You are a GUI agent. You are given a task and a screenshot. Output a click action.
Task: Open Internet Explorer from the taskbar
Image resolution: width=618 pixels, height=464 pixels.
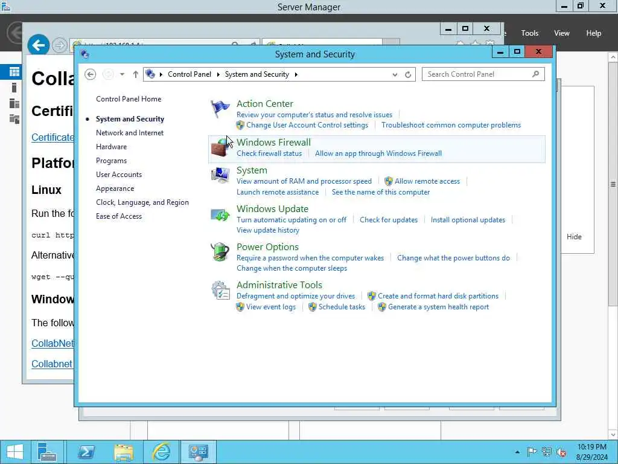pos(161,452)
